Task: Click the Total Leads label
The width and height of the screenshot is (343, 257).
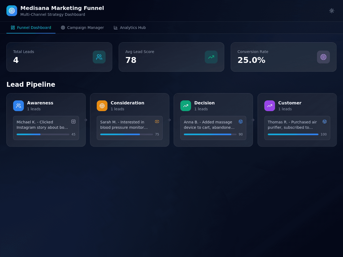Action: pos(24,52)
